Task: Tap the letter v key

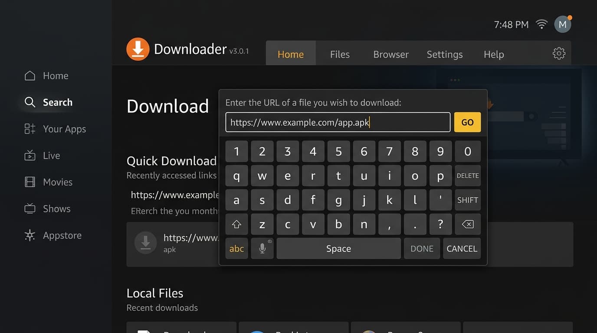Action: pyautogui.click(x=313, y=224)
